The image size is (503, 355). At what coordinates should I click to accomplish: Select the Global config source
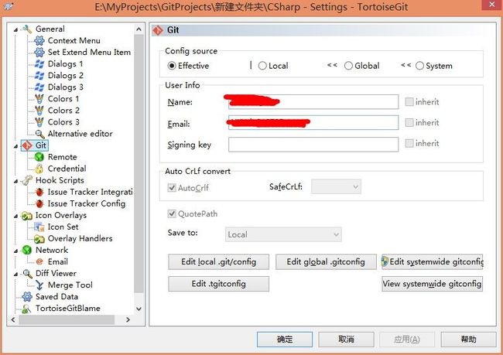(x=348, y=66)
